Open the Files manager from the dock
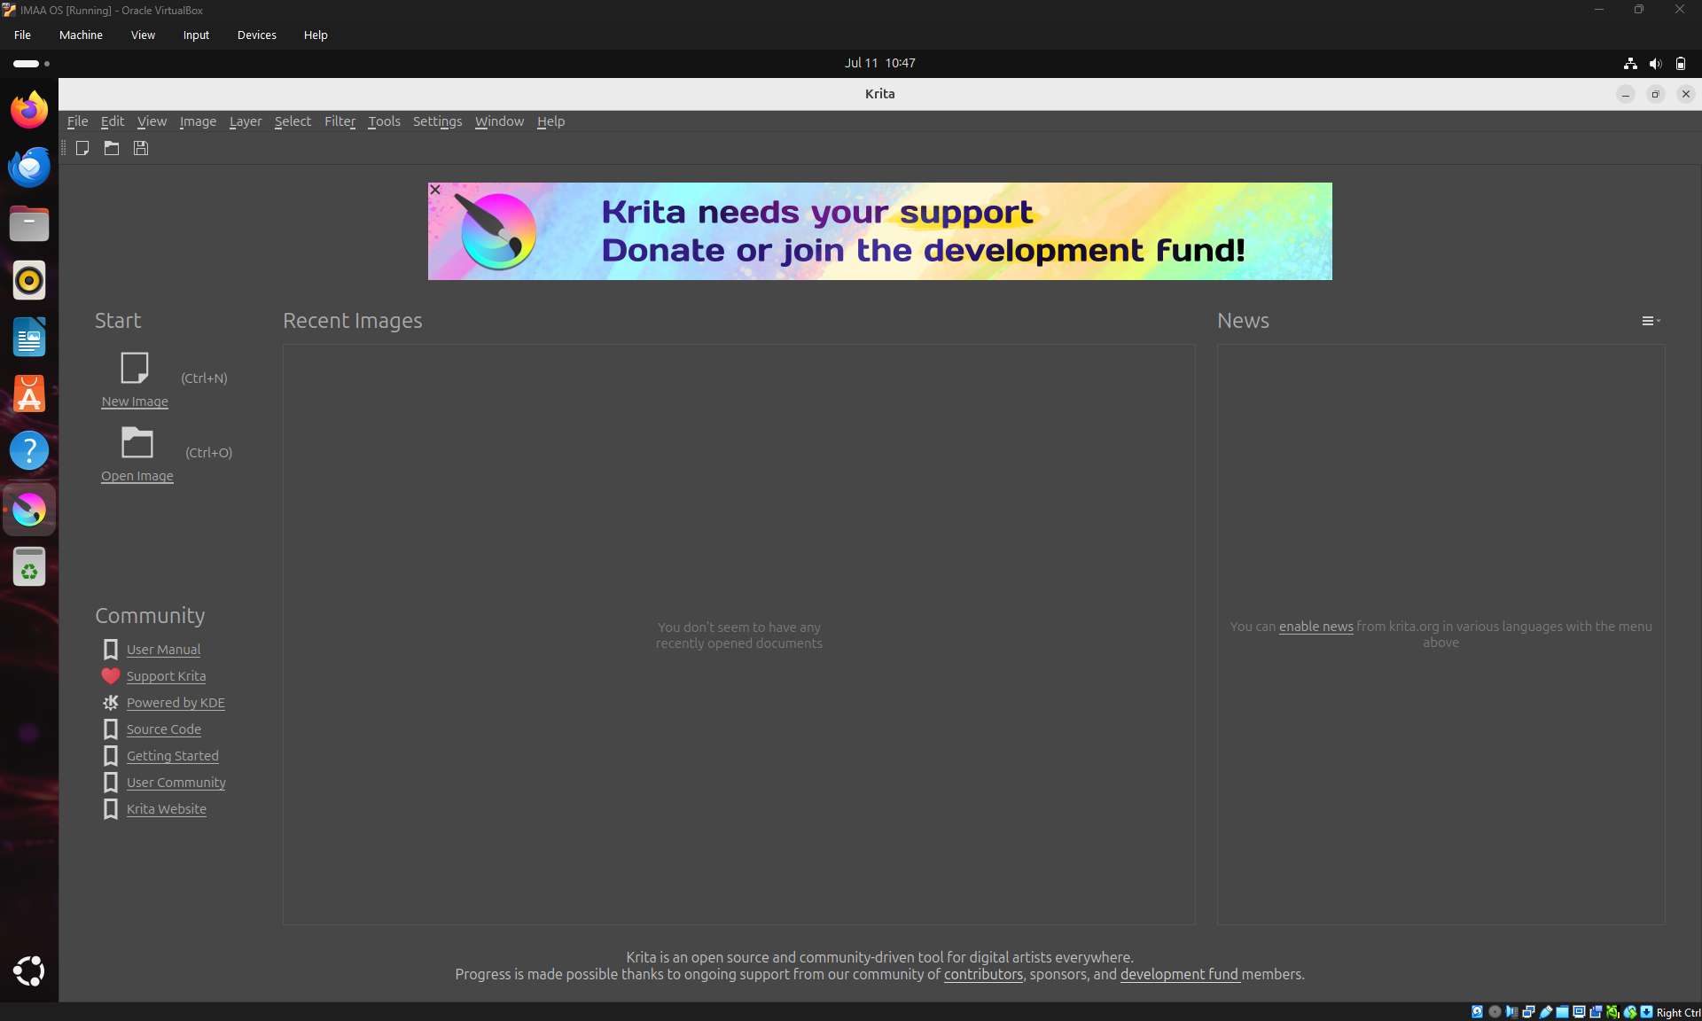The width and height of the screenshot is (1702, 1021). click(29, 223)
